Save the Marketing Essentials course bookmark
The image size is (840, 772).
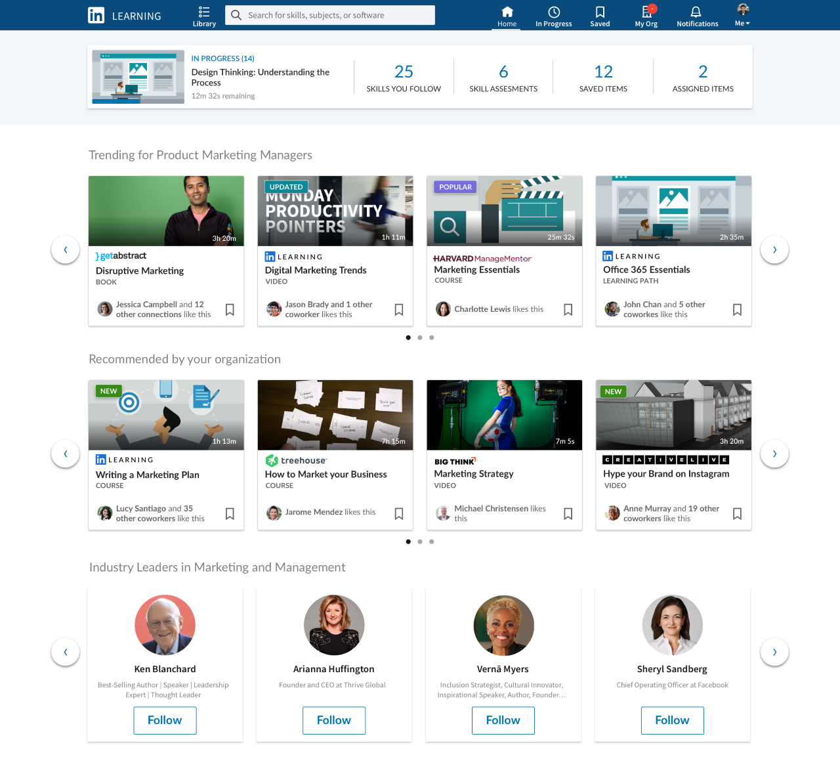pyautogui.click(x=568, y=309)
